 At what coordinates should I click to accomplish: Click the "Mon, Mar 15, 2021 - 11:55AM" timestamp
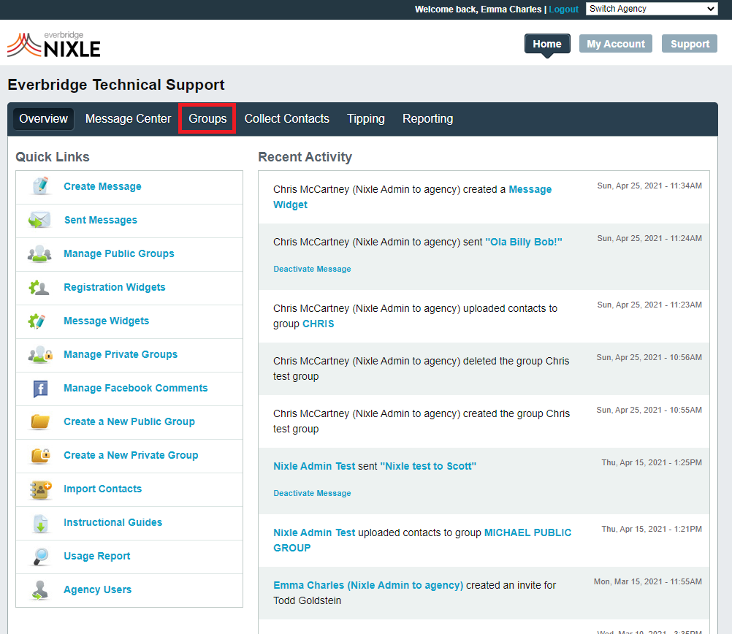point(647,581)
